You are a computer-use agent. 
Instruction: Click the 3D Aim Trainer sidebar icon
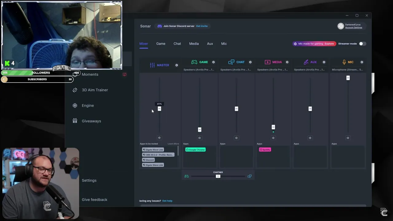pyautogui.click(x=75, y=90)
